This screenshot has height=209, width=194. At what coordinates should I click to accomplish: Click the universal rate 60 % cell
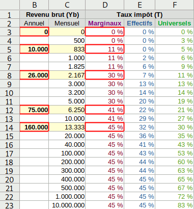[x=175, y=162]
